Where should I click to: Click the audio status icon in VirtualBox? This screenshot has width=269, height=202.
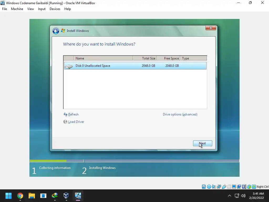(214, 187)
